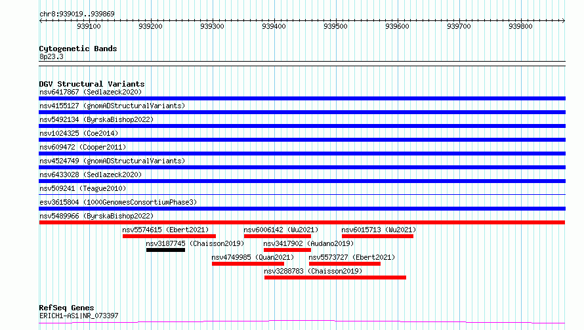The image size is (584, 330).
Task: Click the left arrowhead of the ruler
Action: pos(41,21)
